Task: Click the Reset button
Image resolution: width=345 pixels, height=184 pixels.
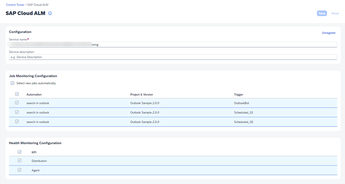Action: pos(335,13)
